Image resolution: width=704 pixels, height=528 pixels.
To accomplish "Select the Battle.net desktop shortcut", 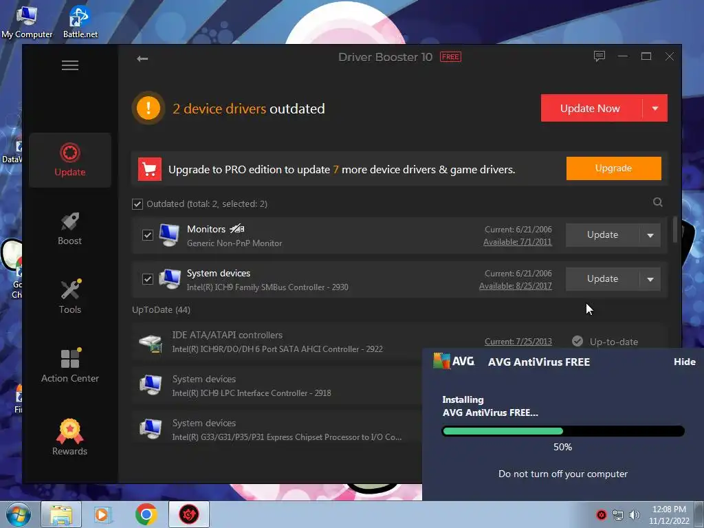I will 80,23.
